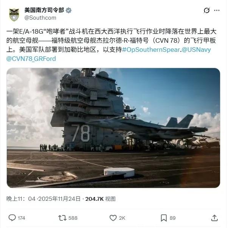Click the verified badge next to account name
This screenshot has height=228, width=228.
click(x=68, y=11)
